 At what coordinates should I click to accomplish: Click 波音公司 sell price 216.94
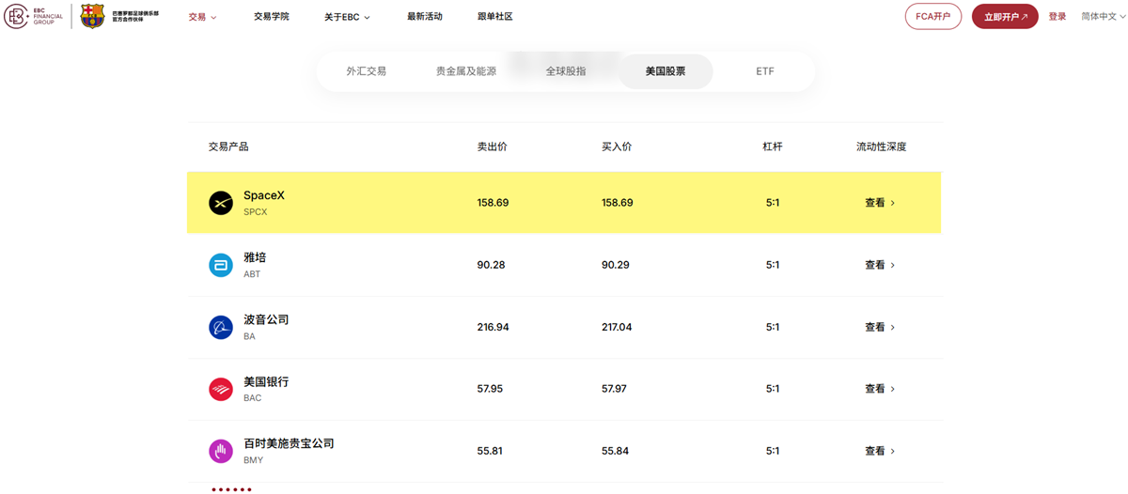tap(493, 327)
